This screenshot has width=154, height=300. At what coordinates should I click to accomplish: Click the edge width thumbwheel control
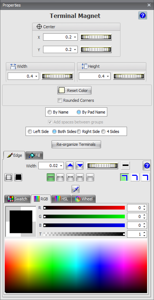point(102,166)
